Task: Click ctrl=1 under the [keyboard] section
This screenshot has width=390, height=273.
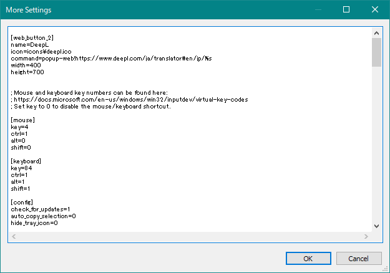Action: 19,175
